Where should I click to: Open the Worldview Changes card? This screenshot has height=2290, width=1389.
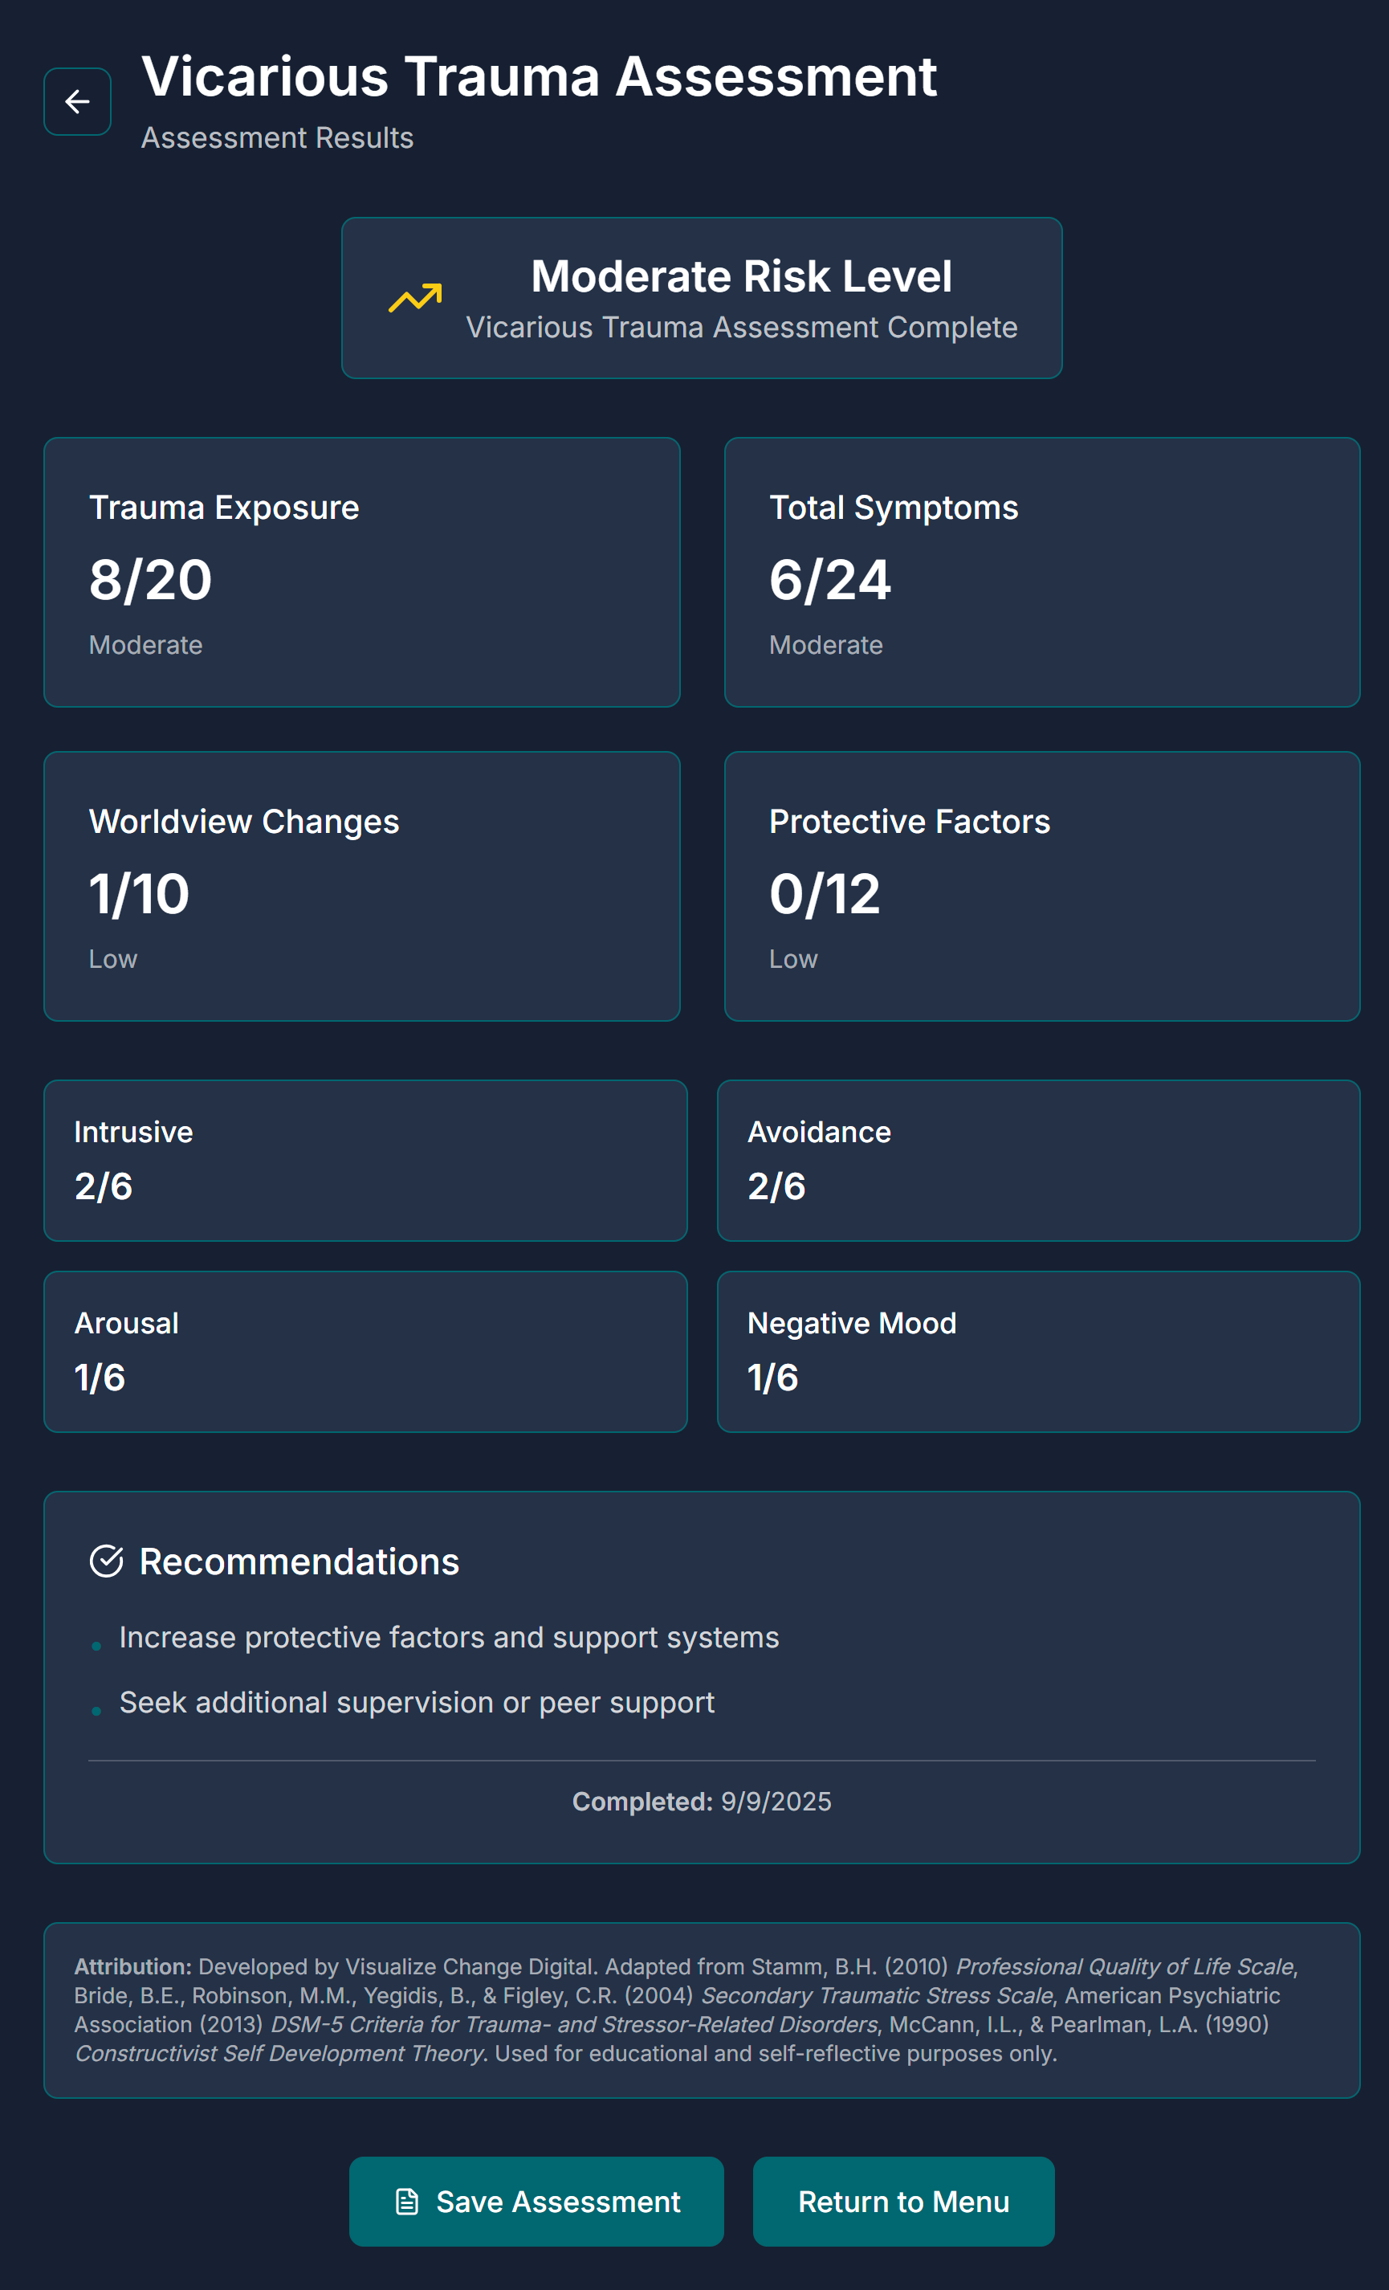pos(361,886)
